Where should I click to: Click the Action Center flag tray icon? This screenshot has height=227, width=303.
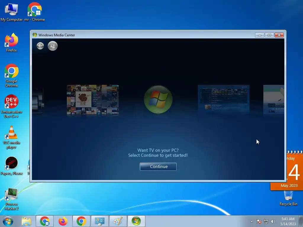[x=259, y=221]
